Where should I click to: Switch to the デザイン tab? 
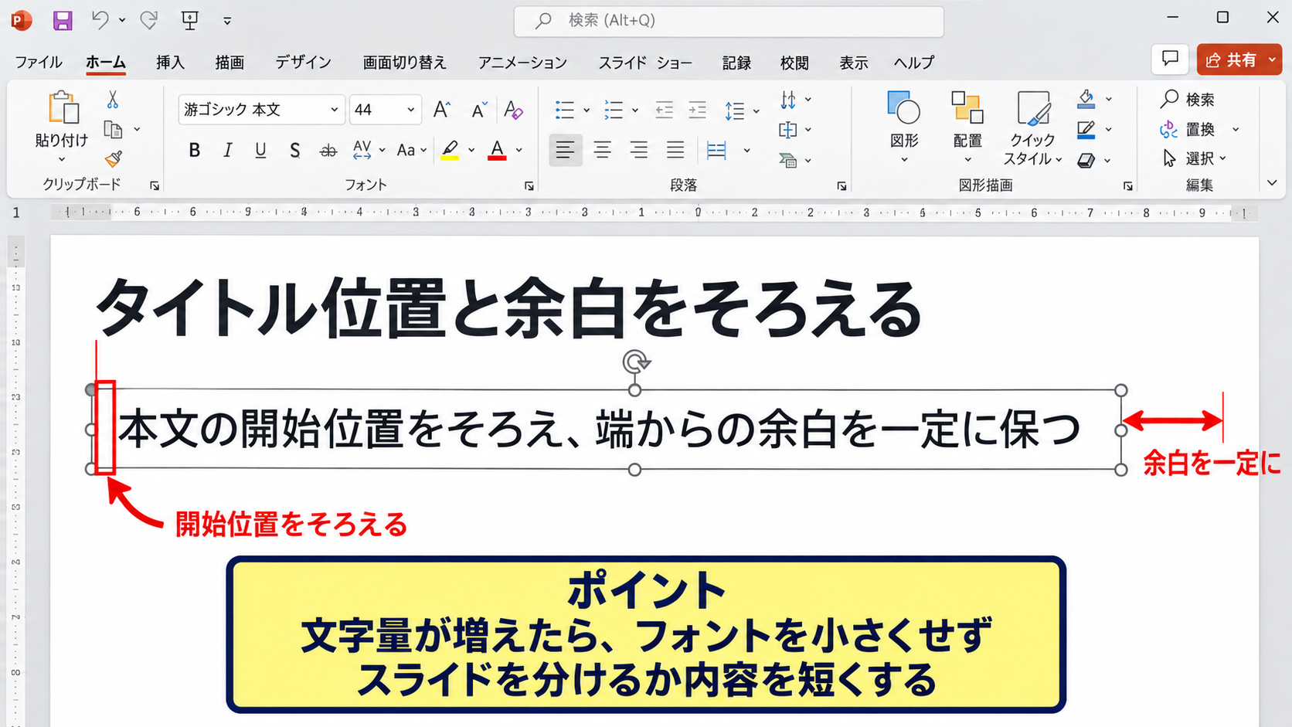[303, 63]
